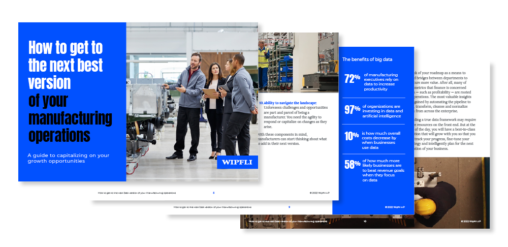Click page number 5 in the cover page footer
Screen dimensions: 508x247
tap(213, 193)
